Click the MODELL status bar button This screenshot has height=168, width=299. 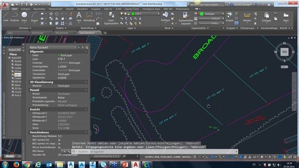pos(186,157)
